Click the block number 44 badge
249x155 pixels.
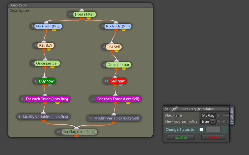(59, 132)
